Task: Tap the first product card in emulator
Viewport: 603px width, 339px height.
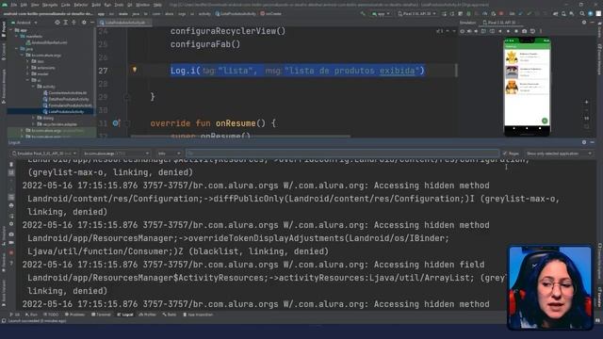Action: (x=527, y=57)
